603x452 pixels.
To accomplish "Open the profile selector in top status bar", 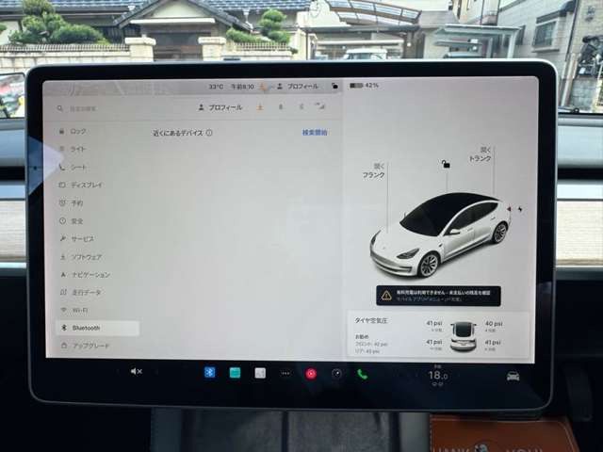I will point(298,87).
